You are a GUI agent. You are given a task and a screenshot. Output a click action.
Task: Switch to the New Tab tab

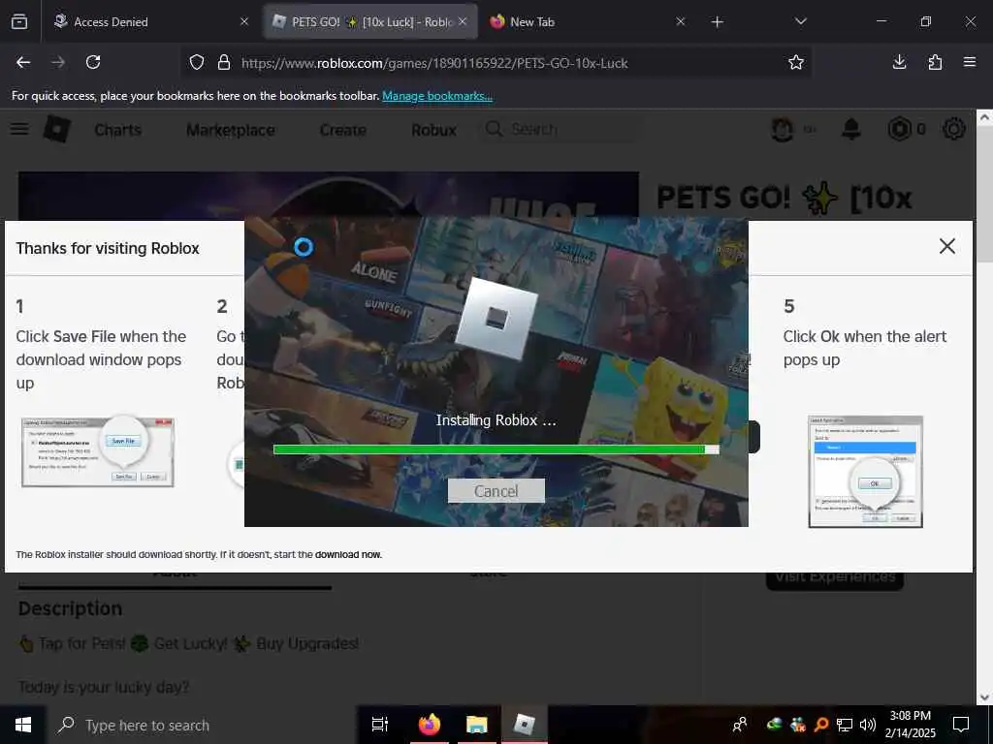tap(588, 21)
